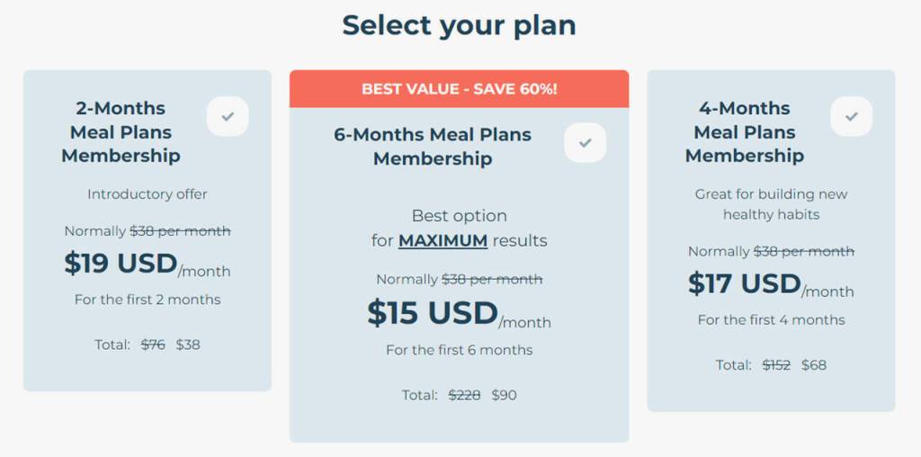The height and width of the screenshot is (457, 921).
Task: Click the $68 total on 4-Months card
Action: click(814, 365)
